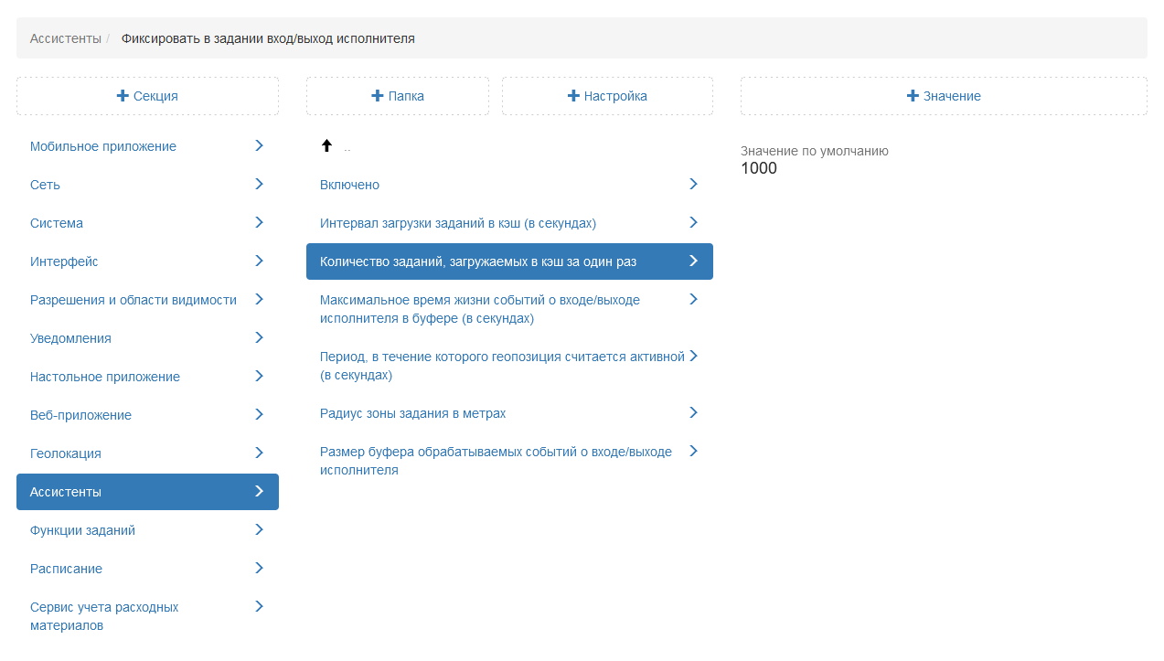Image resolution: width=1164 pixels, height=661 pixels.
Task: Click chevron next to Геолокация
Action: (259, 453)
